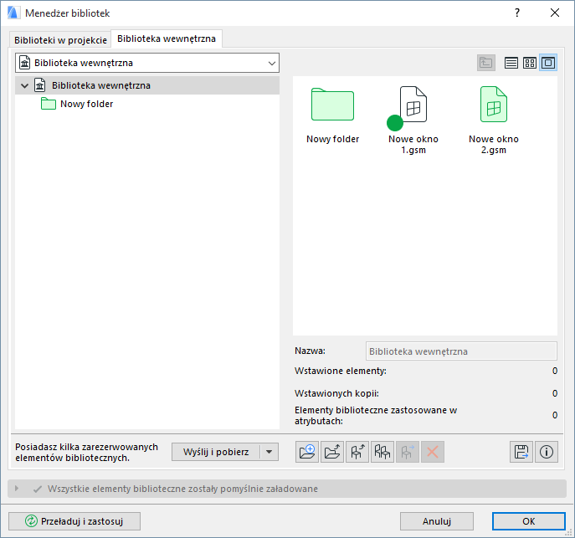Click the Wyślij i pobierz button

(216, 452)
